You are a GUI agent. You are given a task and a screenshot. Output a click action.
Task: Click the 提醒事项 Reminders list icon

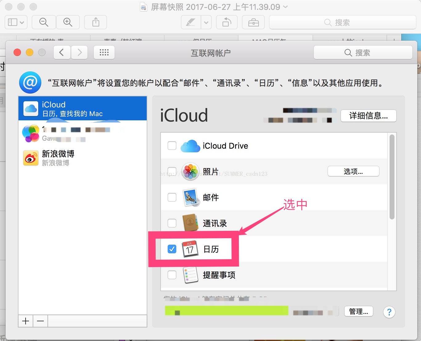[190, 275]
